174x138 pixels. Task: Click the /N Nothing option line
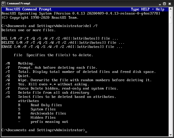(20, 63)
